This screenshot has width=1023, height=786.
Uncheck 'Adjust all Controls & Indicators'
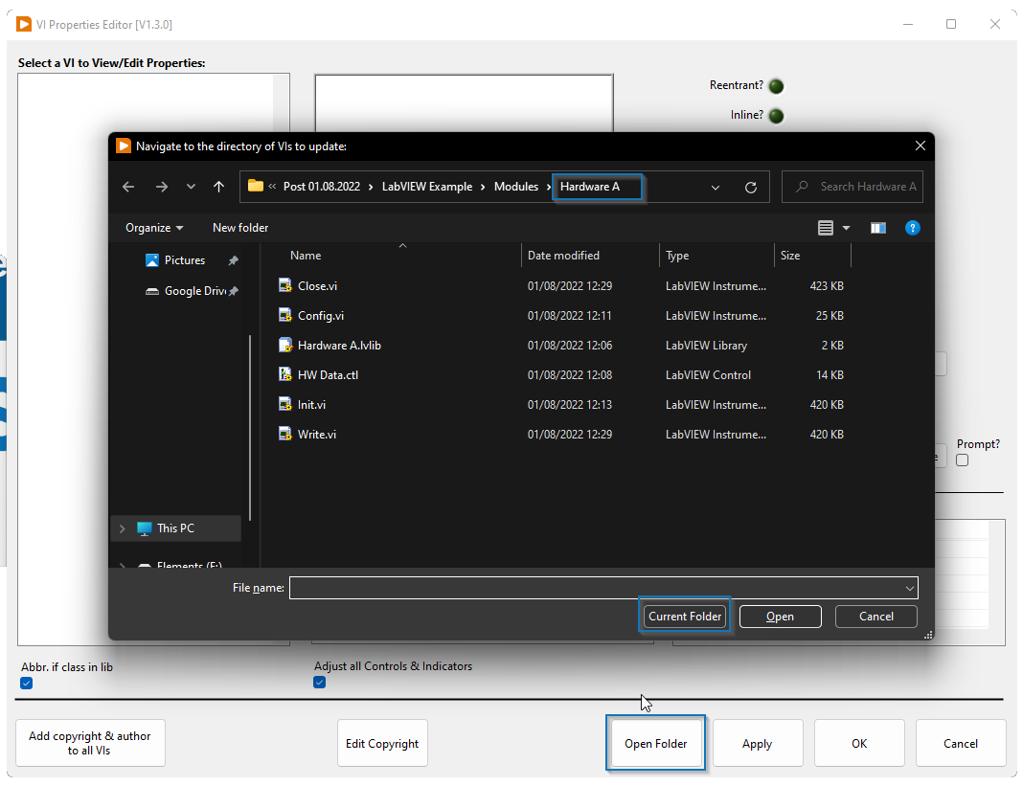click(x=319, y=683)
